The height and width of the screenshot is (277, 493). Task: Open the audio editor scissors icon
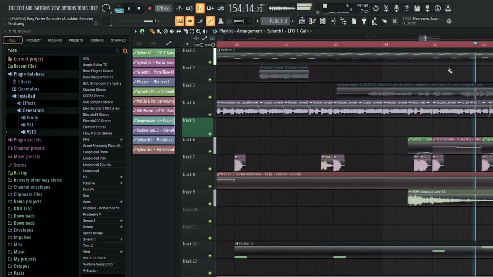(x=386, y=8)
